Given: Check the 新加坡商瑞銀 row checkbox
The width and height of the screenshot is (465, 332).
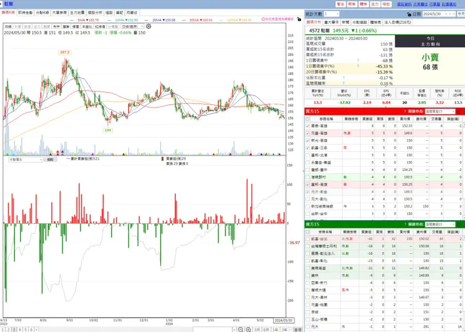Looking at the screenshot, I should click(x=307, y=206).
